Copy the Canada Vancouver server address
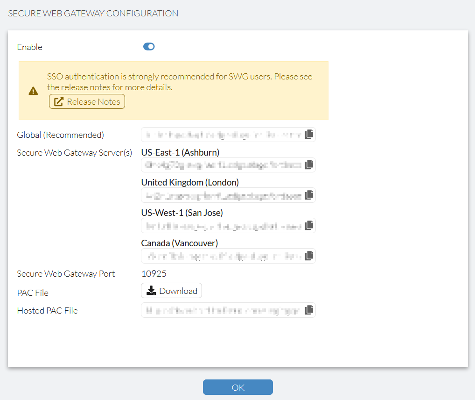This screenshot has width=475, height=400. coord(309,256)
